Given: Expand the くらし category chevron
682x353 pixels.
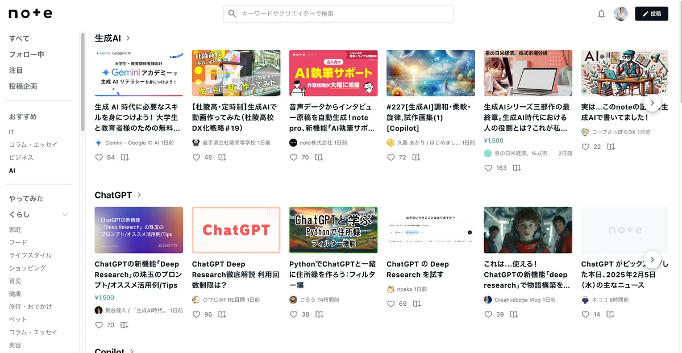Looking at the screenshot, I should pos(65,215).
